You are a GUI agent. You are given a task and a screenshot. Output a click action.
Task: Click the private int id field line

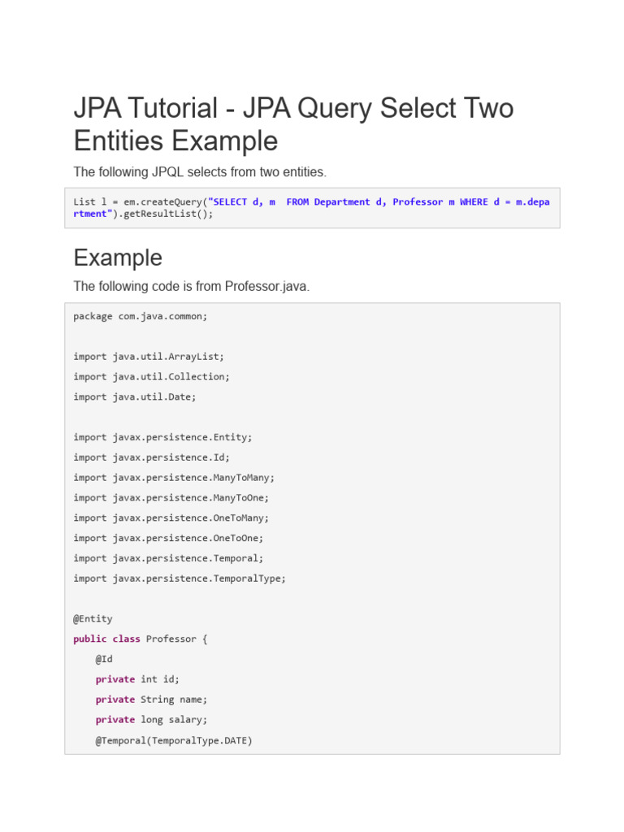[137, 679]
